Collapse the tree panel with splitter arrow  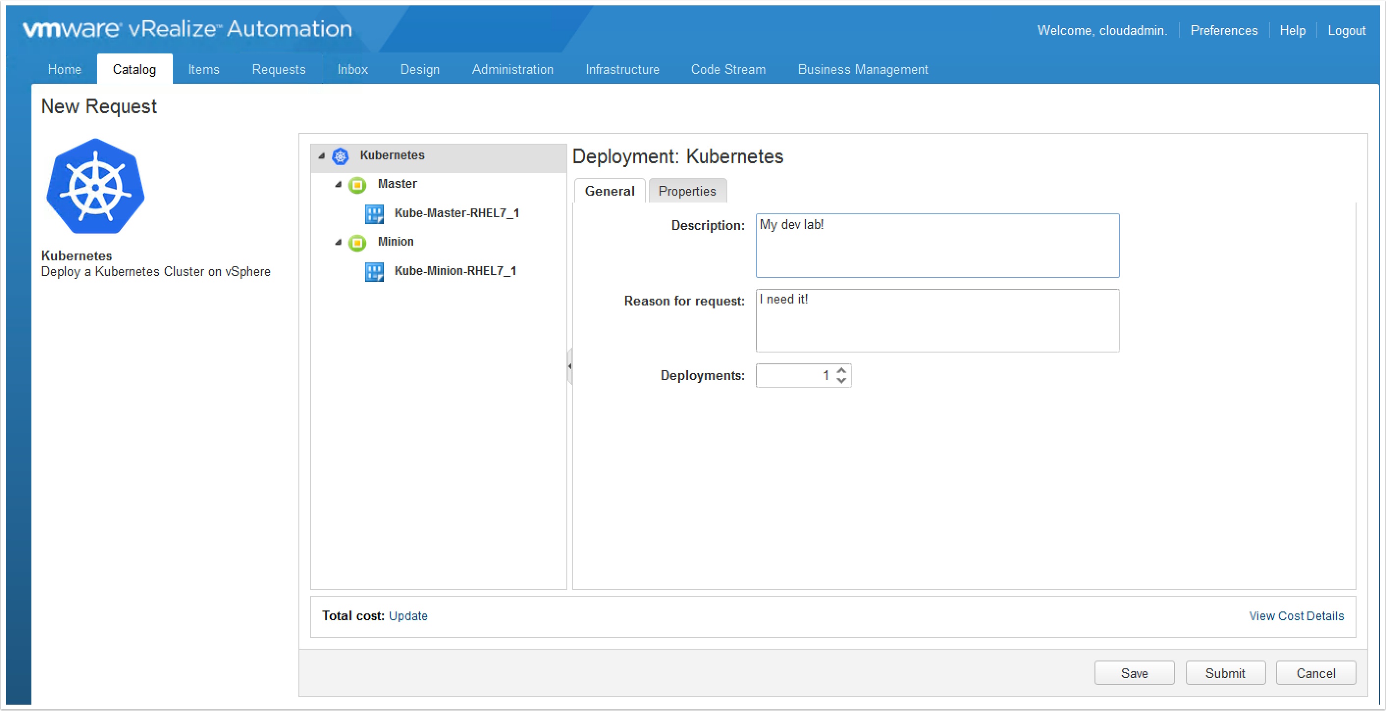[569, 366]
